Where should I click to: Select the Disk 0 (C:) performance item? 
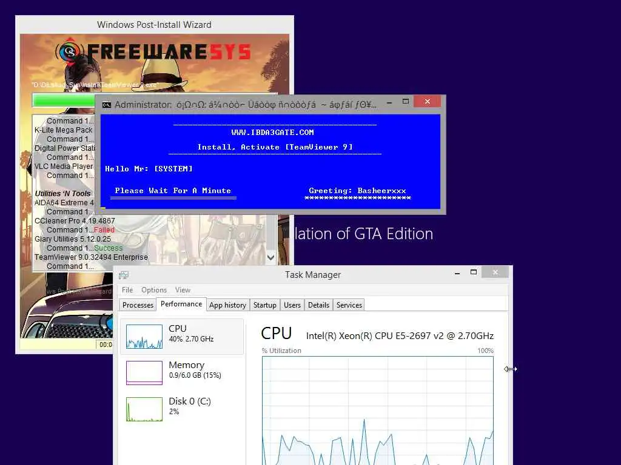[182, 409]
